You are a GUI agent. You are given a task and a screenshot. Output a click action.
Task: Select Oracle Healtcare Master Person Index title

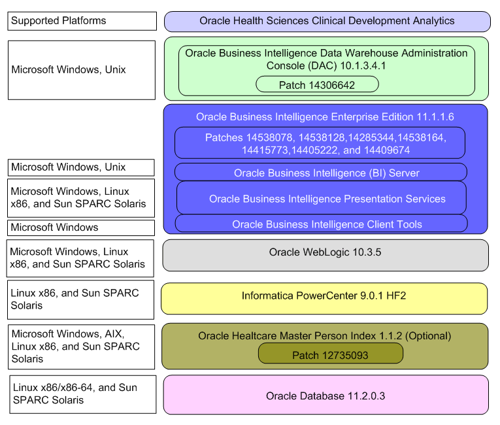click(325, 335)
